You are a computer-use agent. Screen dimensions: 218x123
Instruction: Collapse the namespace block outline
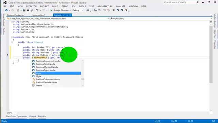tap(12, 37)
